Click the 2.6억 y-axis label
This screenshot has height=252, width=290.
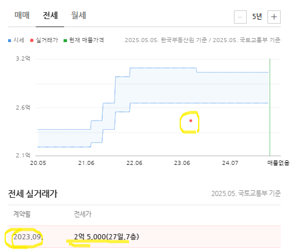(x=23, y=107)
